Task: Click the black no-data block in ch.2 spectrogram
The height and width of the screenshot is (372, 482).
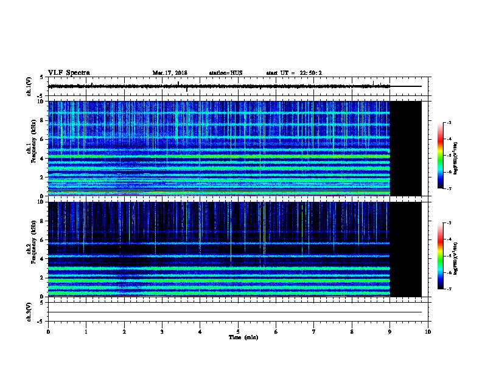Action: pyautogui.click(x=406, y=249)
